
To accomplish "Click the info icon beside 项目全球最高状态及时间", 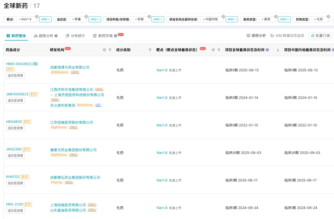I will point(267,50).
